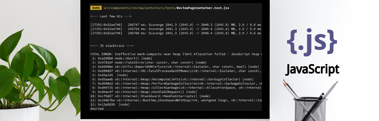Screen dimensions: 379x121
Task: Click the 'JS stacktrace' header line
Action: coord(112,46)
